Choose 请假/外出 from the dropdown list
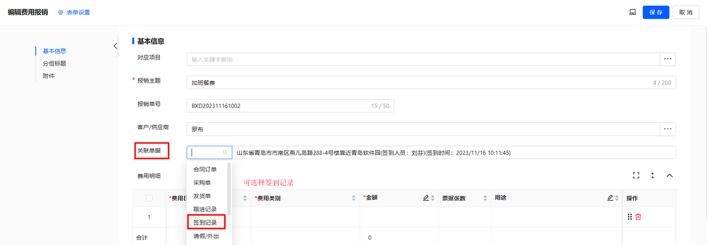 point(206,236)
